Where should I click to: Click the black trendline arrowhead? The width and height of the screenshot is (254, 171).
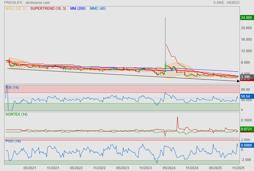point(237,81)
